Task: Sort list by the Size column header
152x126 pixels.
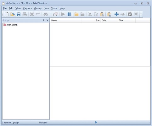Action: click(91, 20)
